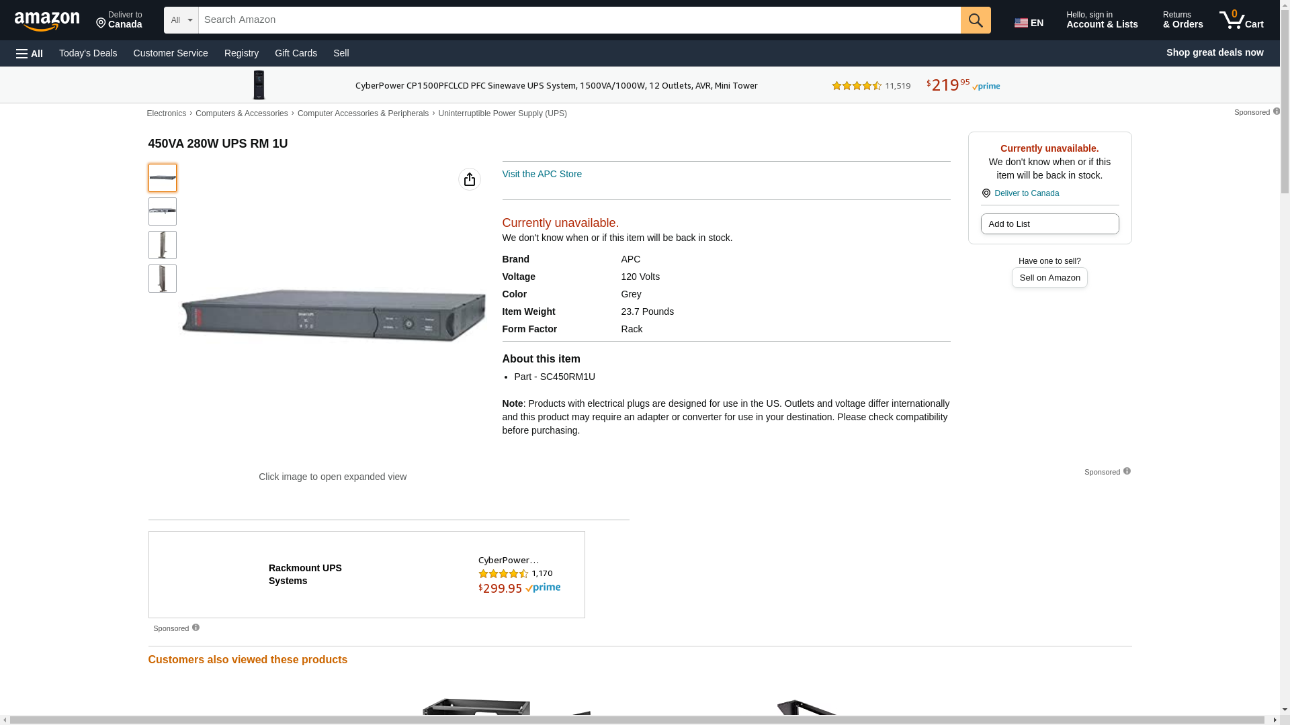Image resolution: width=1290 pixels, height=725 pixels.
Task: Focus the Search Amazon input field
Action: tap(578, 20)
